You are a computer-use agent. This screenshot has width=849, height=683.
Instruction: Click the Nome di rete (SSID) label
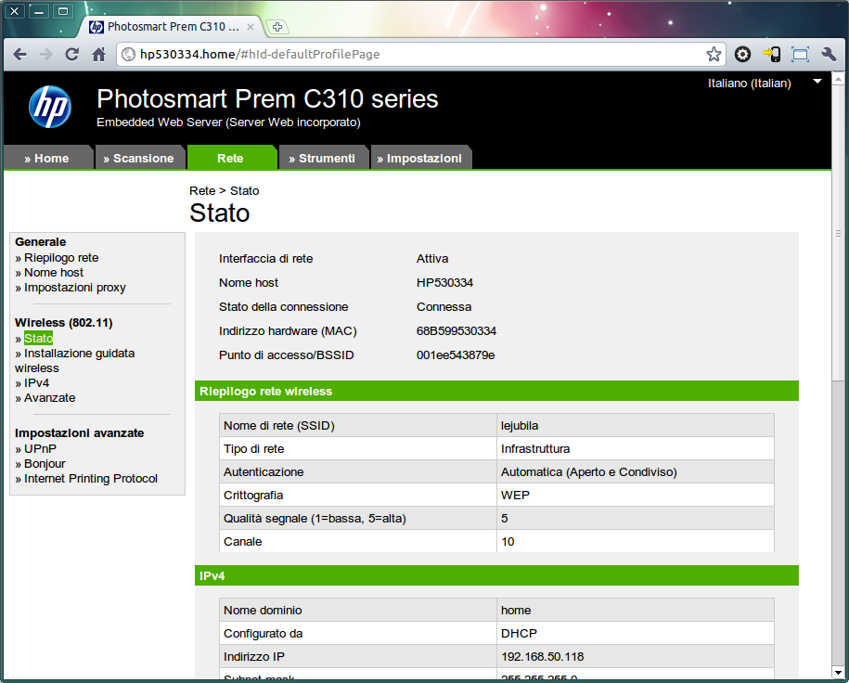(279, 426)
